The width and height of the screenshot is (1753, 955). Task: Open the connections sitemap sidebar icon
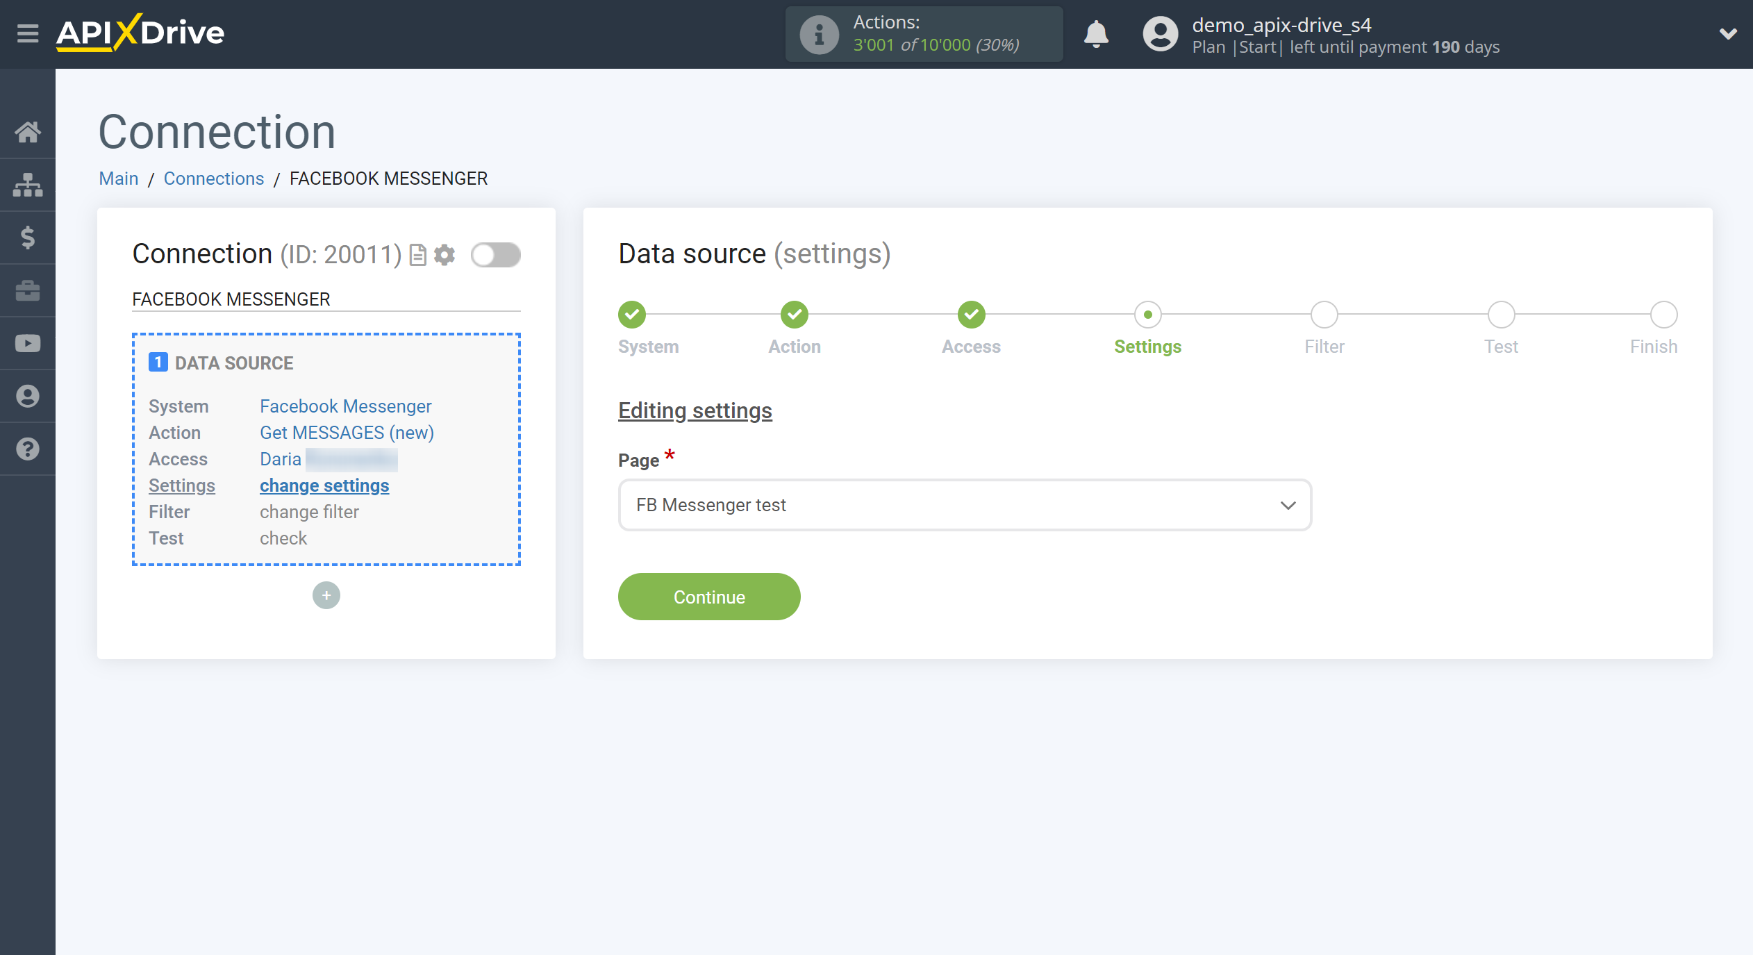click(28, 185)
